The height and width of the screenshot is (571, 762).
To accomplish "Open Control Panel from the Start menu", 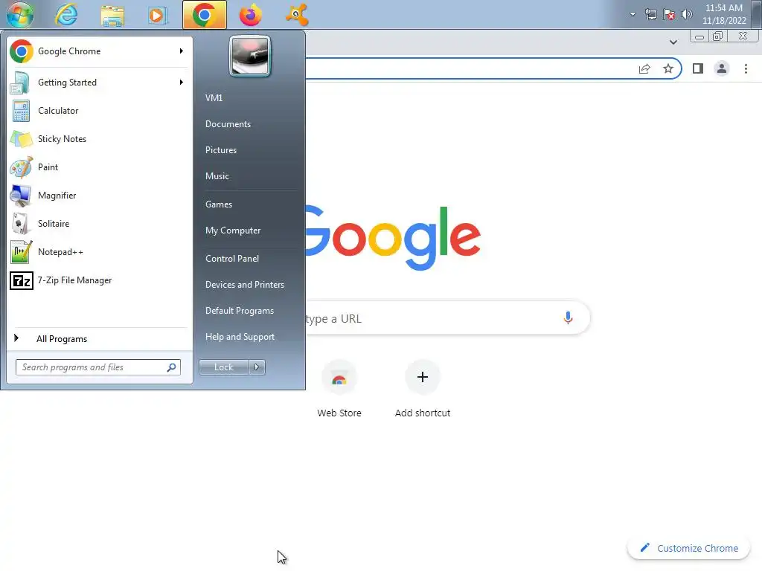I will 232,259.
